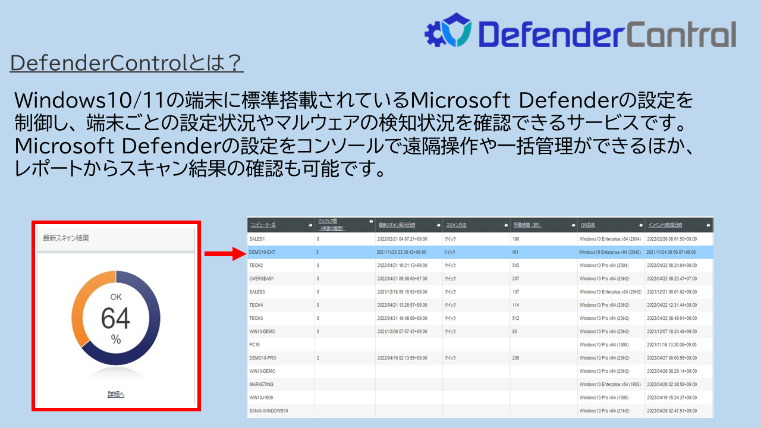Image resolution: width=761 pixels, height=428 pixels.
Task: Click duration value 512
Action: point(516,318)
